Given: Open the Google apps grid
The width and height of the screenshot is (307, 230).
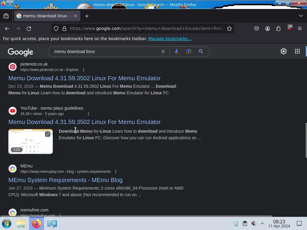Looking at the screenshot, I should pyautogui.click(x=297, y=51).
